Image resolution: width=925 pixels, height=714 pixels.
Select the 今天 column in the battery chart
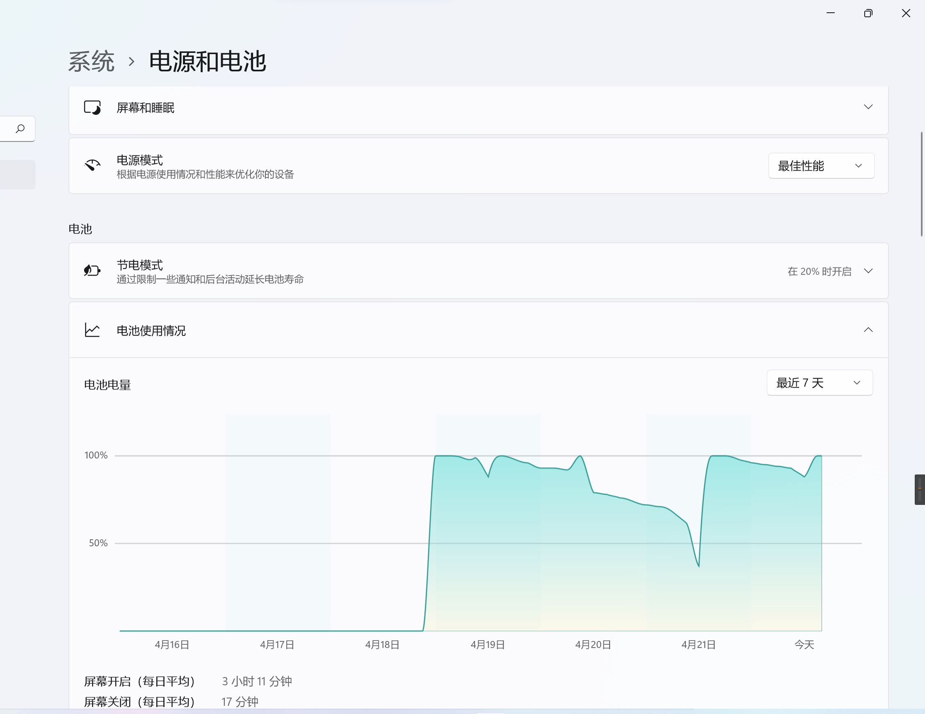(x=804, y=529)
